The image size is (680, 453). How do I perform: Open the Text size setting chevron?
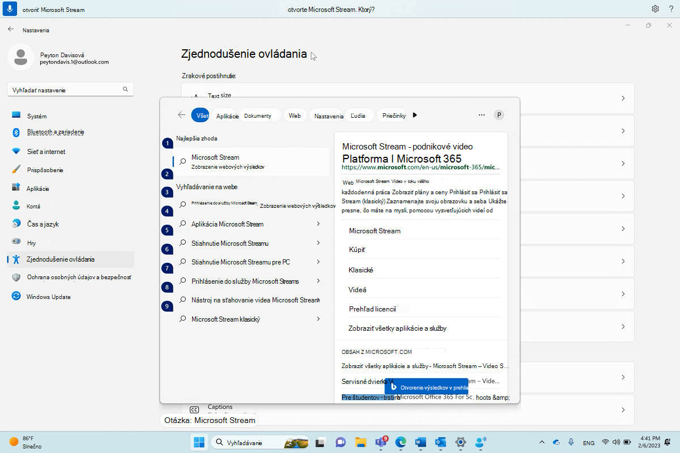[623, 99]
